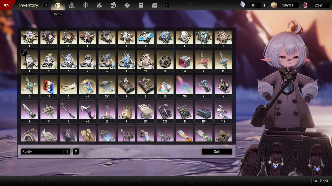Viewport: 332px width, 186px height.
Task: Select the blue book item with 135
Action: tap(184, 112)
